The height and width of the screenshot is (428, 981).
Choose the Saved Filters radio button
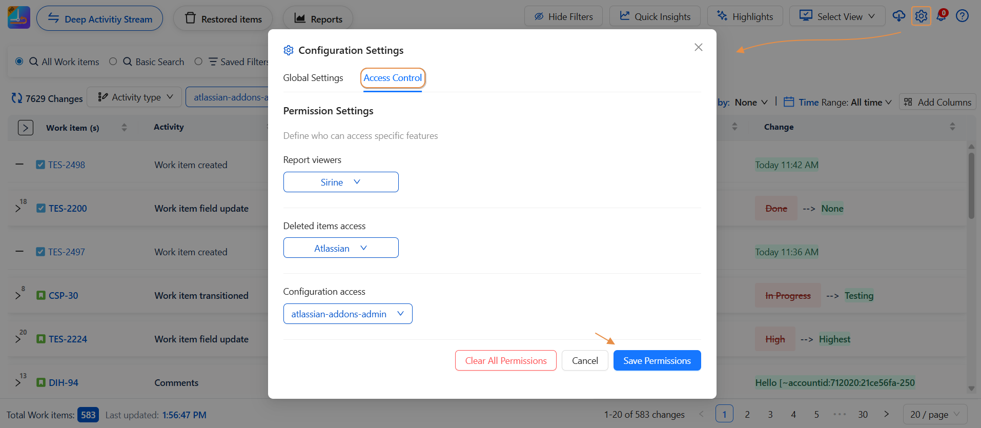tap(198, 62)
